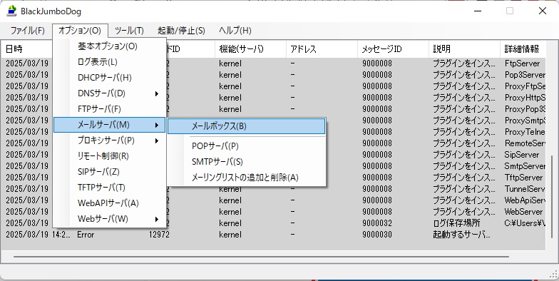Click the ログ保存場所 description cell
Image resolution: width=559 pixels, height=281 pixels.
coord(456,223)
